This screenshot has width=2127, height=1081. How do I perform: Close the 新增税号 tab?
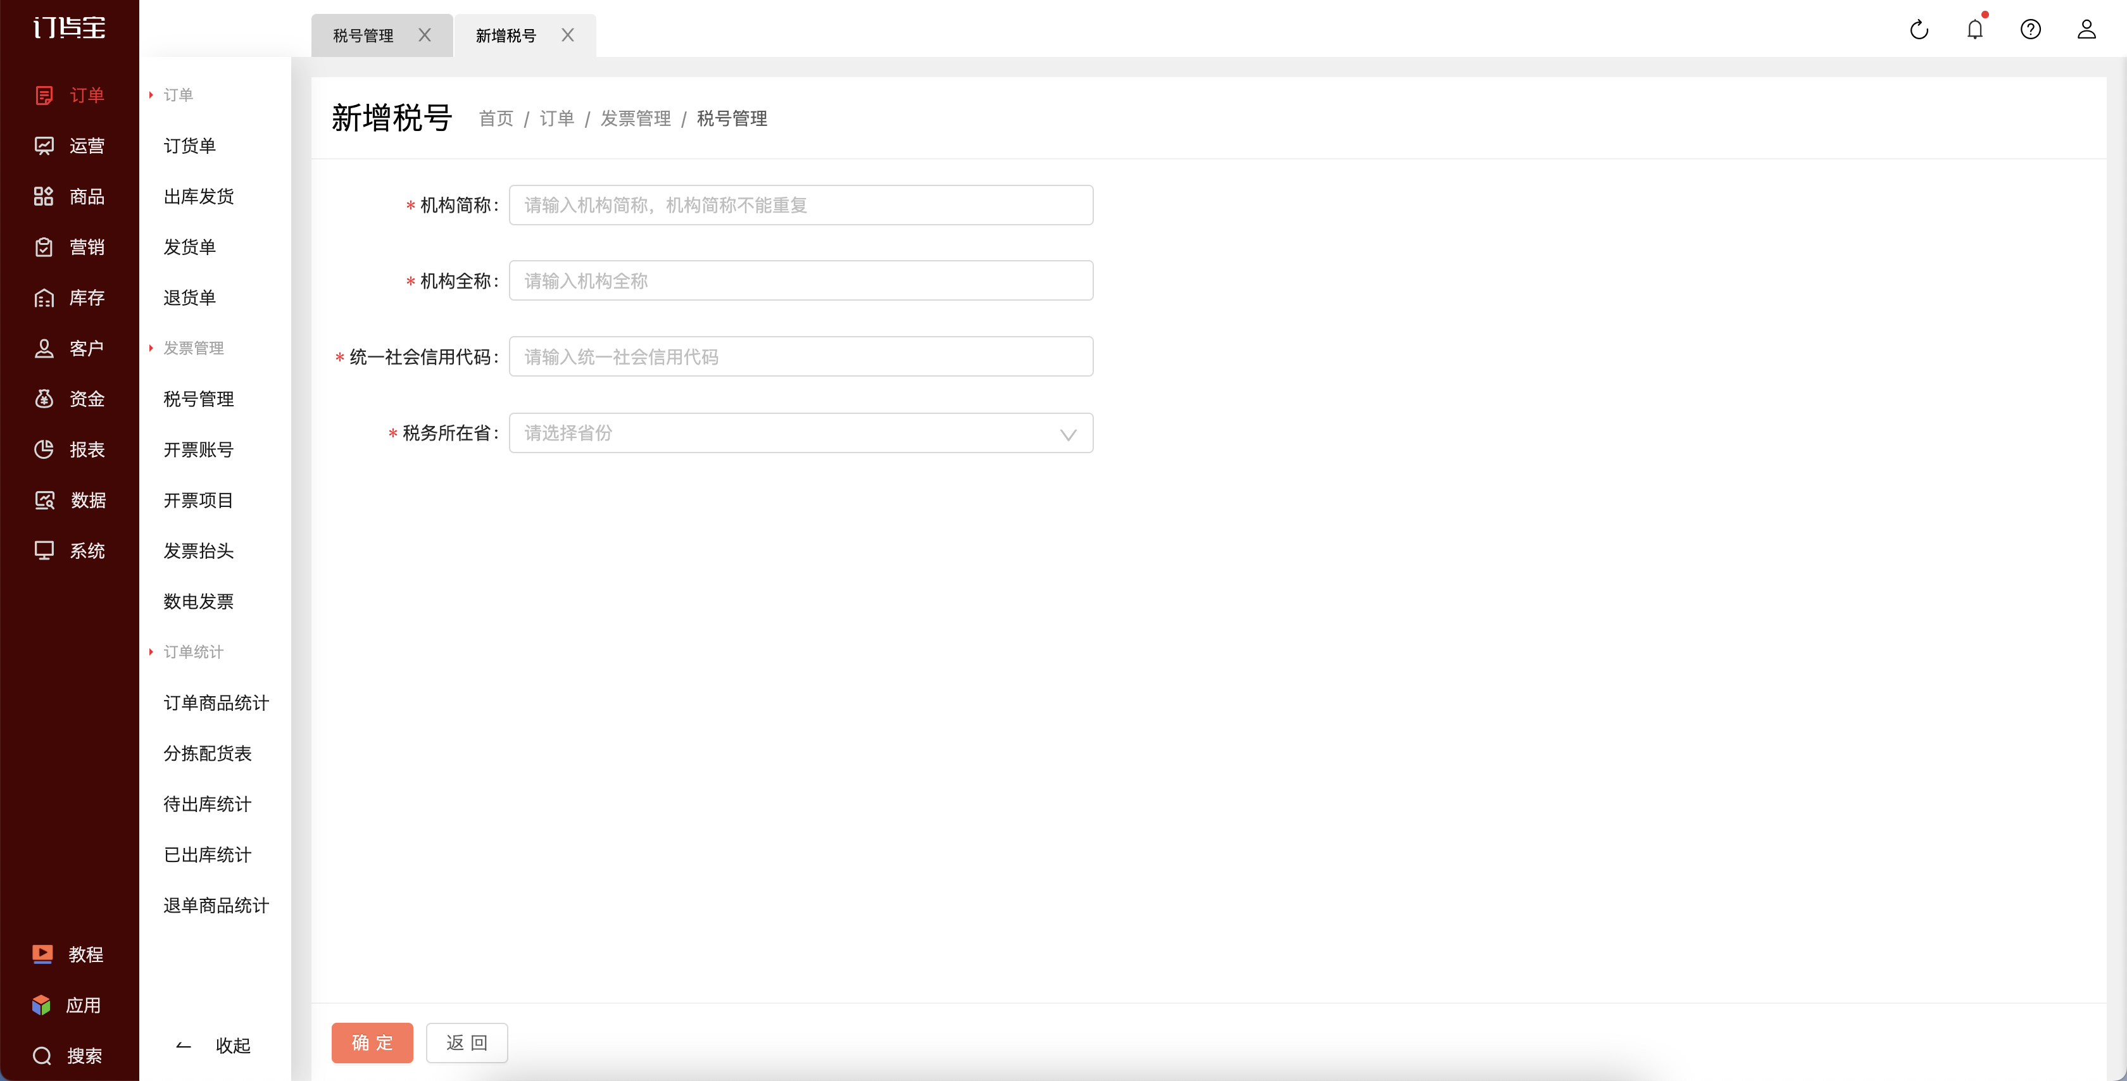click(x=567, y=35)
